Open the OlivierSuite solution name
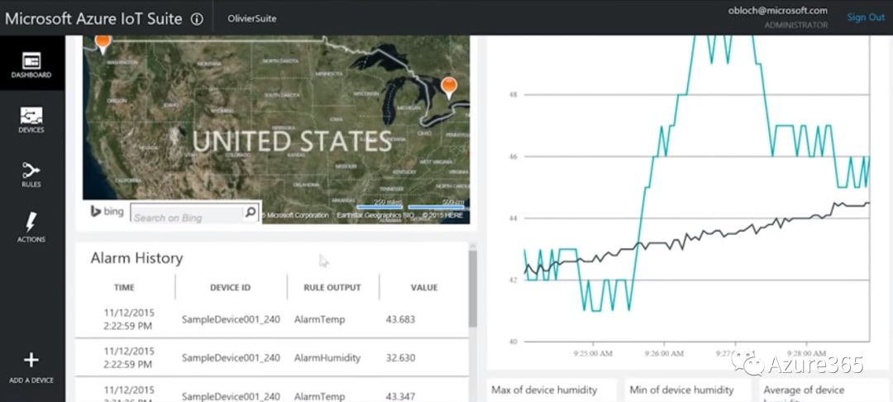893x402 pixels. click(252, 18)
